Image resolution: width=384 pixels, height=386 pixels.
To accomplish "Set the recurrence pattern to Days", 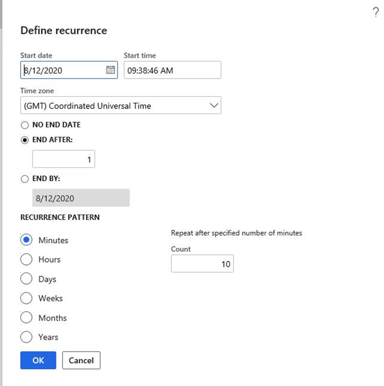I will point(26,279).
